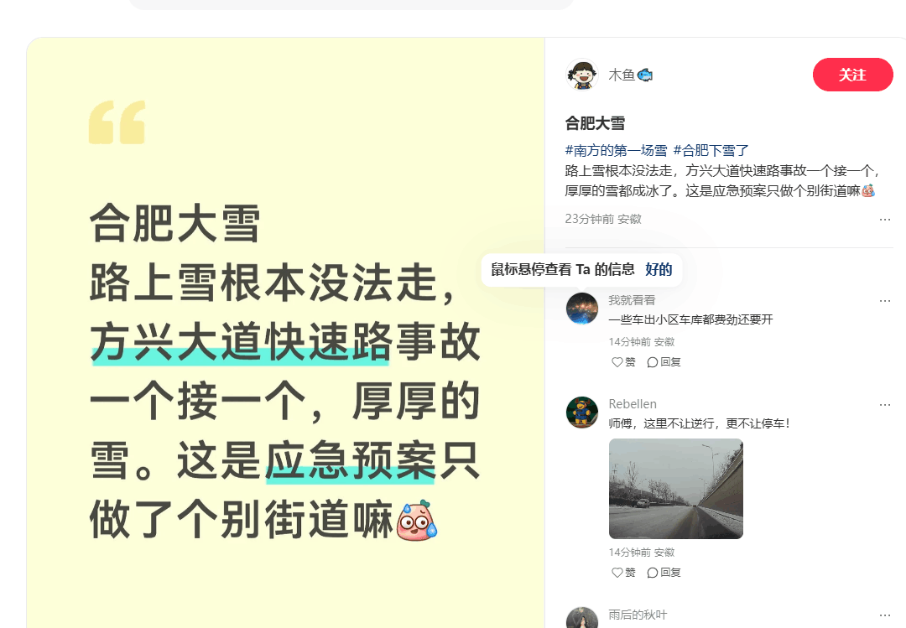Reply to 我就看看's comment
The image size is (906, 628).
click(664, 362)
